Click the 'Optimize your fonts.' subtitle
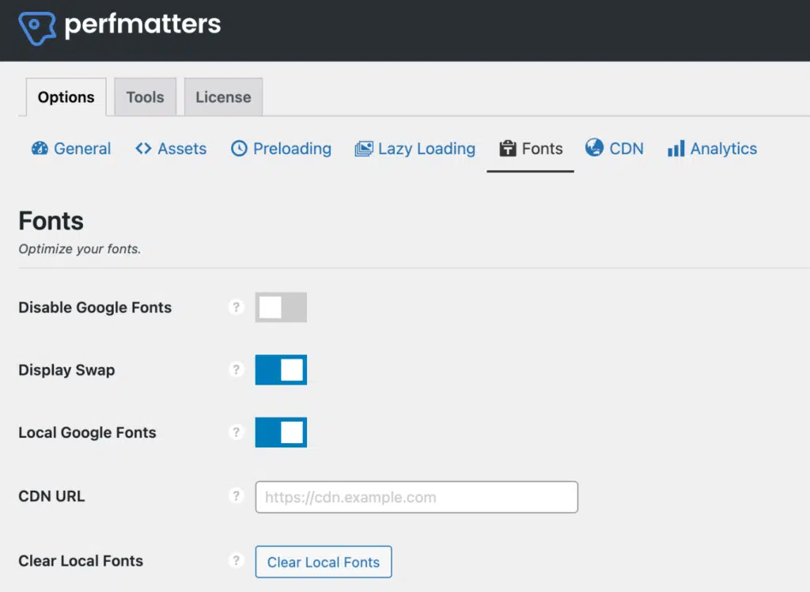 (x=80, y=249)
